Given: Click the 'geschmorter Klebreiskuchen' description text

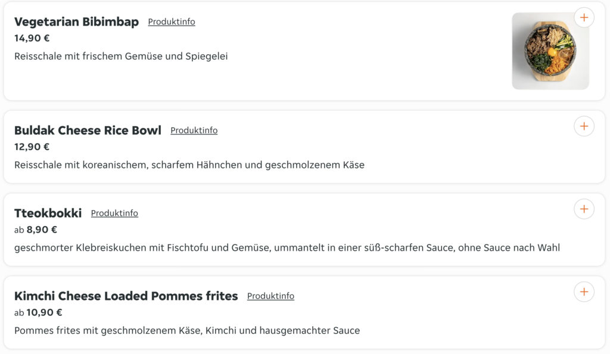Looking at the screenshot, I should pyautogui.click(x=287, y=248).
